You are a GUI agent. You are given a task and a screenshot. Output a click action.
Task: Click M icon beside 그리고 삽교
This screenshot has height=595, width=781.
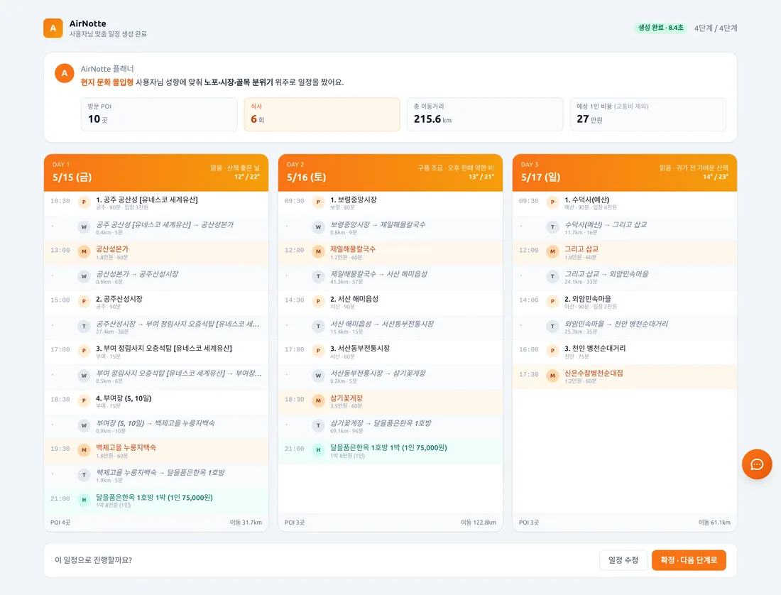(552, 251)
